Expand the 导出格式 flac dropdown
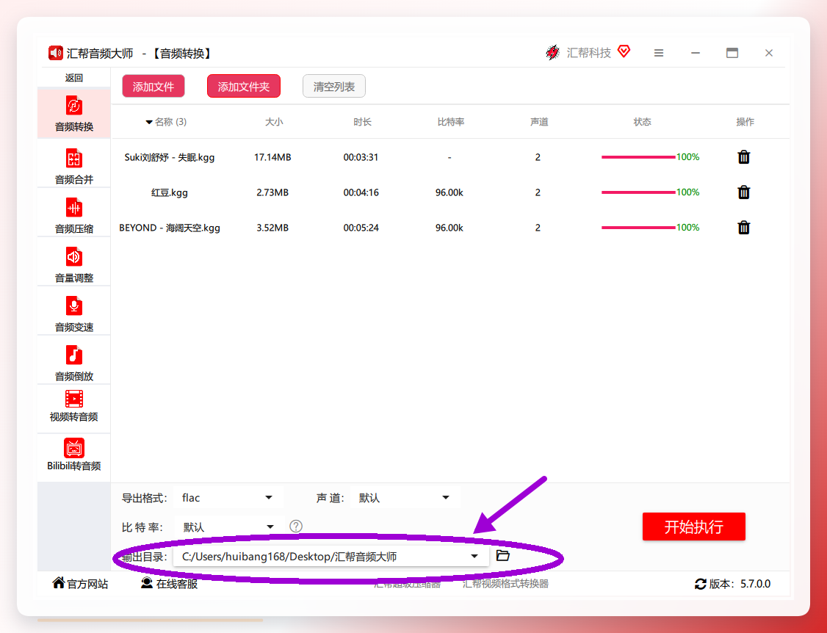827x633 pixels. (x=228, y=497)
